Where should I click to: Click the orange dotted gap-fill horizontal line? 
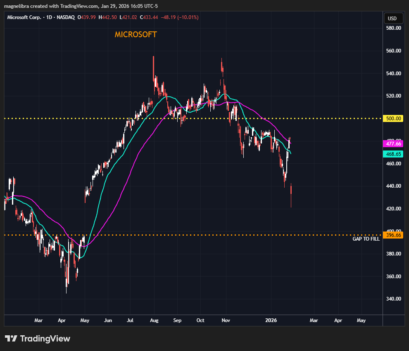pyautogui.click(x=193, y=235)
